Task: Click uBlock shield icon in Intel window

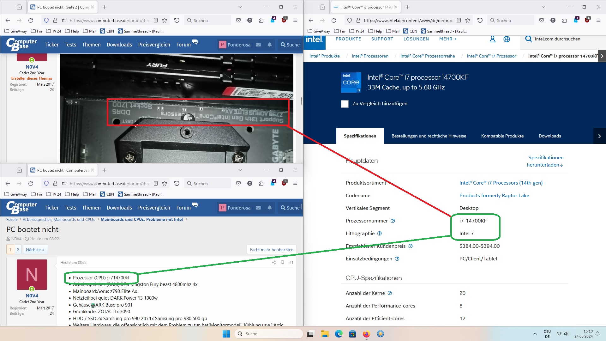Action: pyautogui.click(x=587, y=21)
